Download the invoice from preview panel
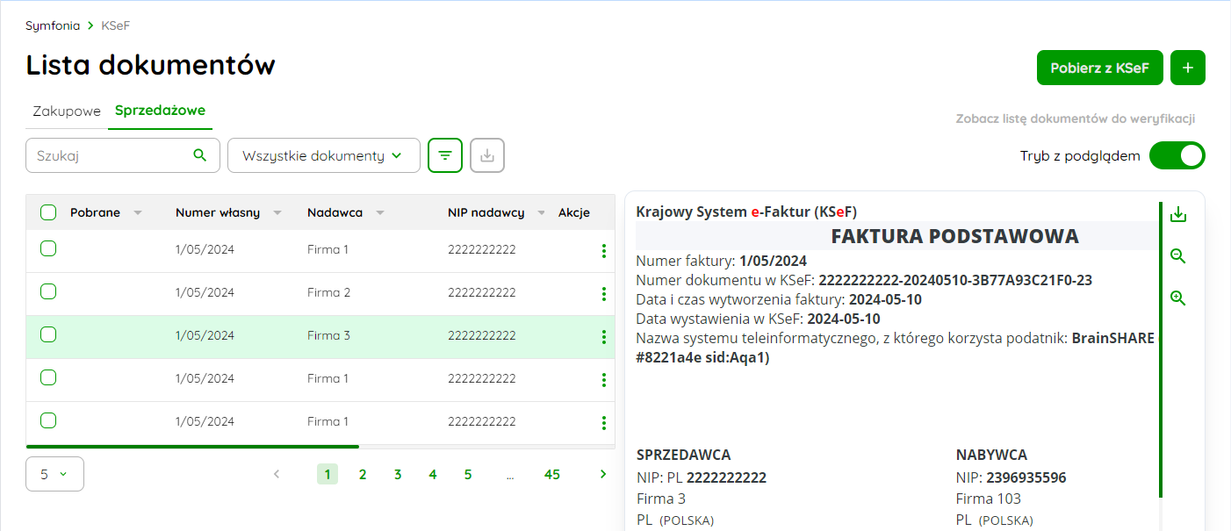1231x531 pixels. 1178,215
